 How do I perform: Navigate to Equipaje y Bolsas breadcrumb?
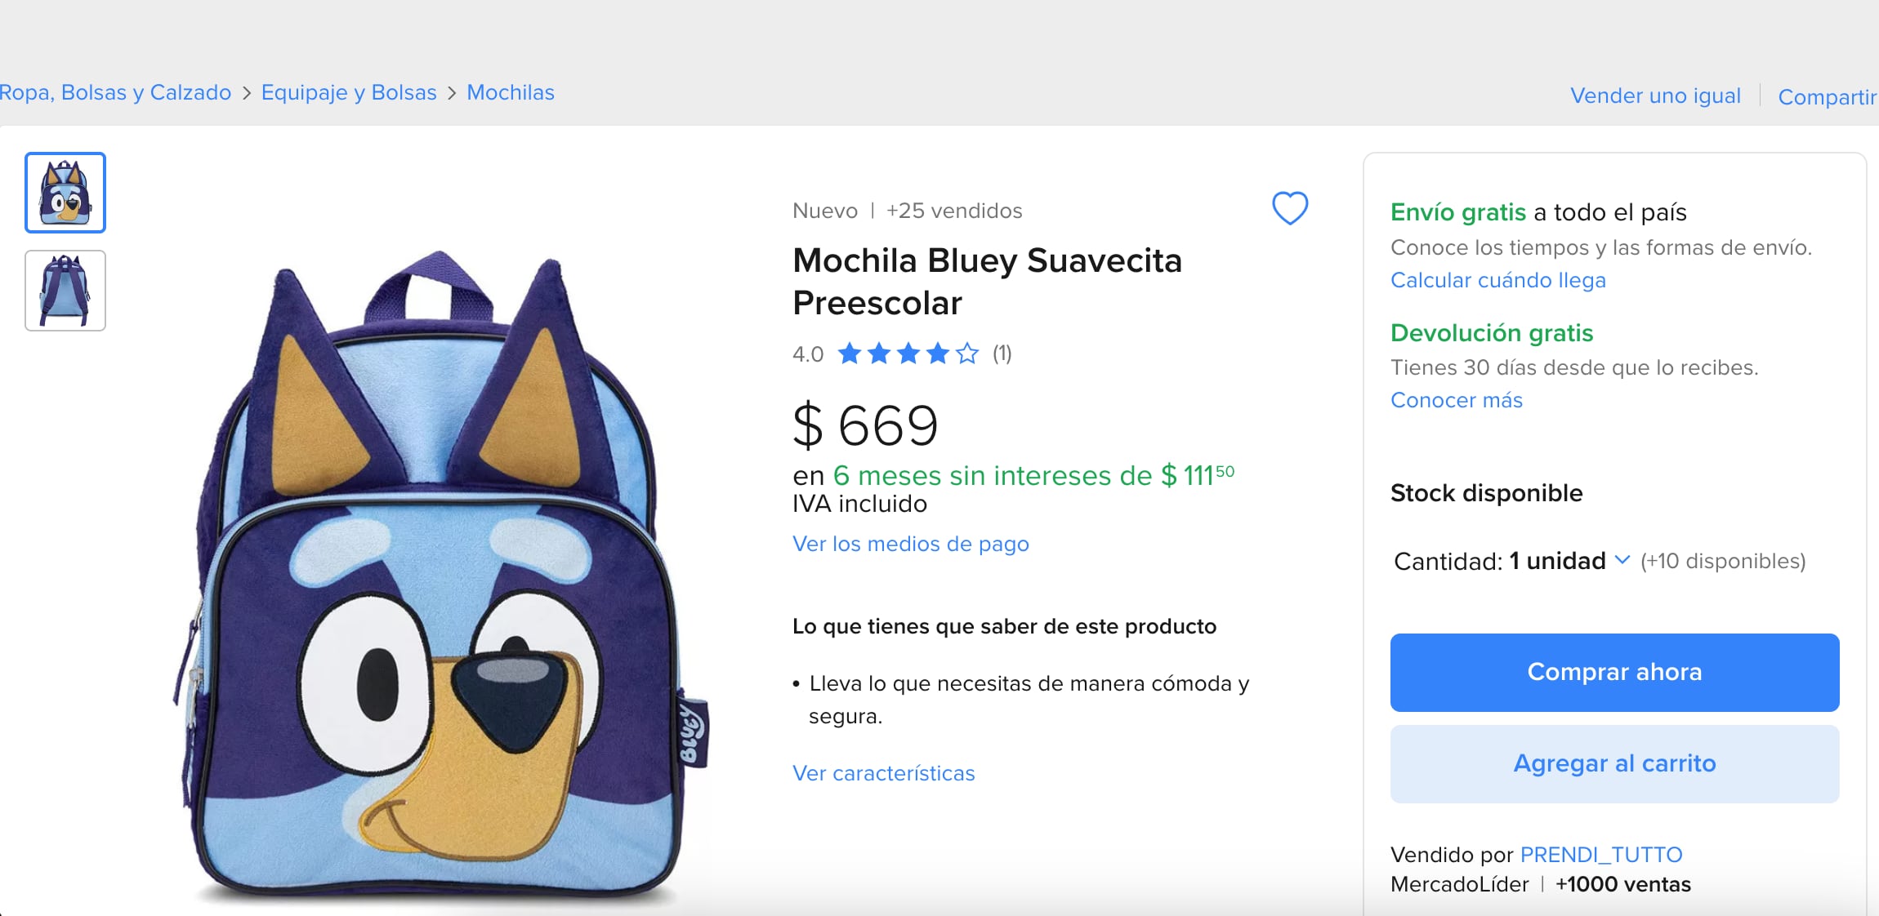tap(350, 92)
